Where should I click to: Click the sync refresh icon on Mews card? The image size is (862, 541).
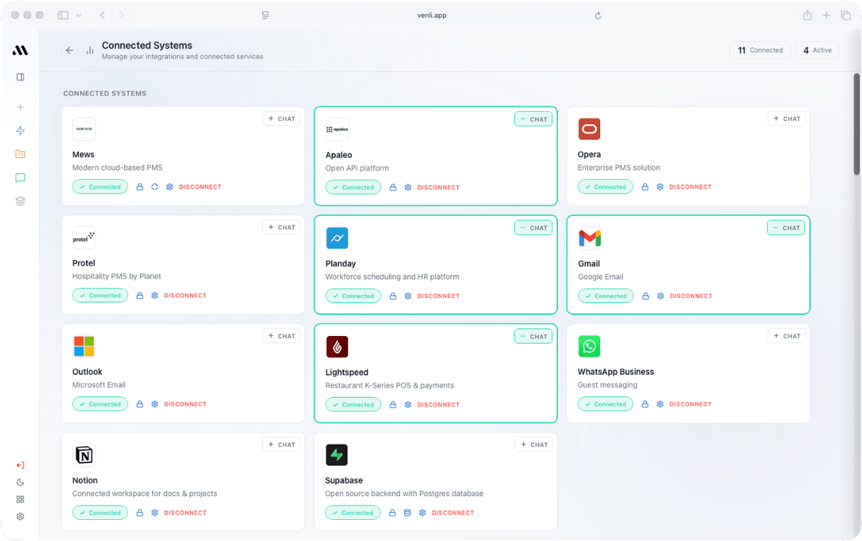pyautogui.click(x=155, y=187)
